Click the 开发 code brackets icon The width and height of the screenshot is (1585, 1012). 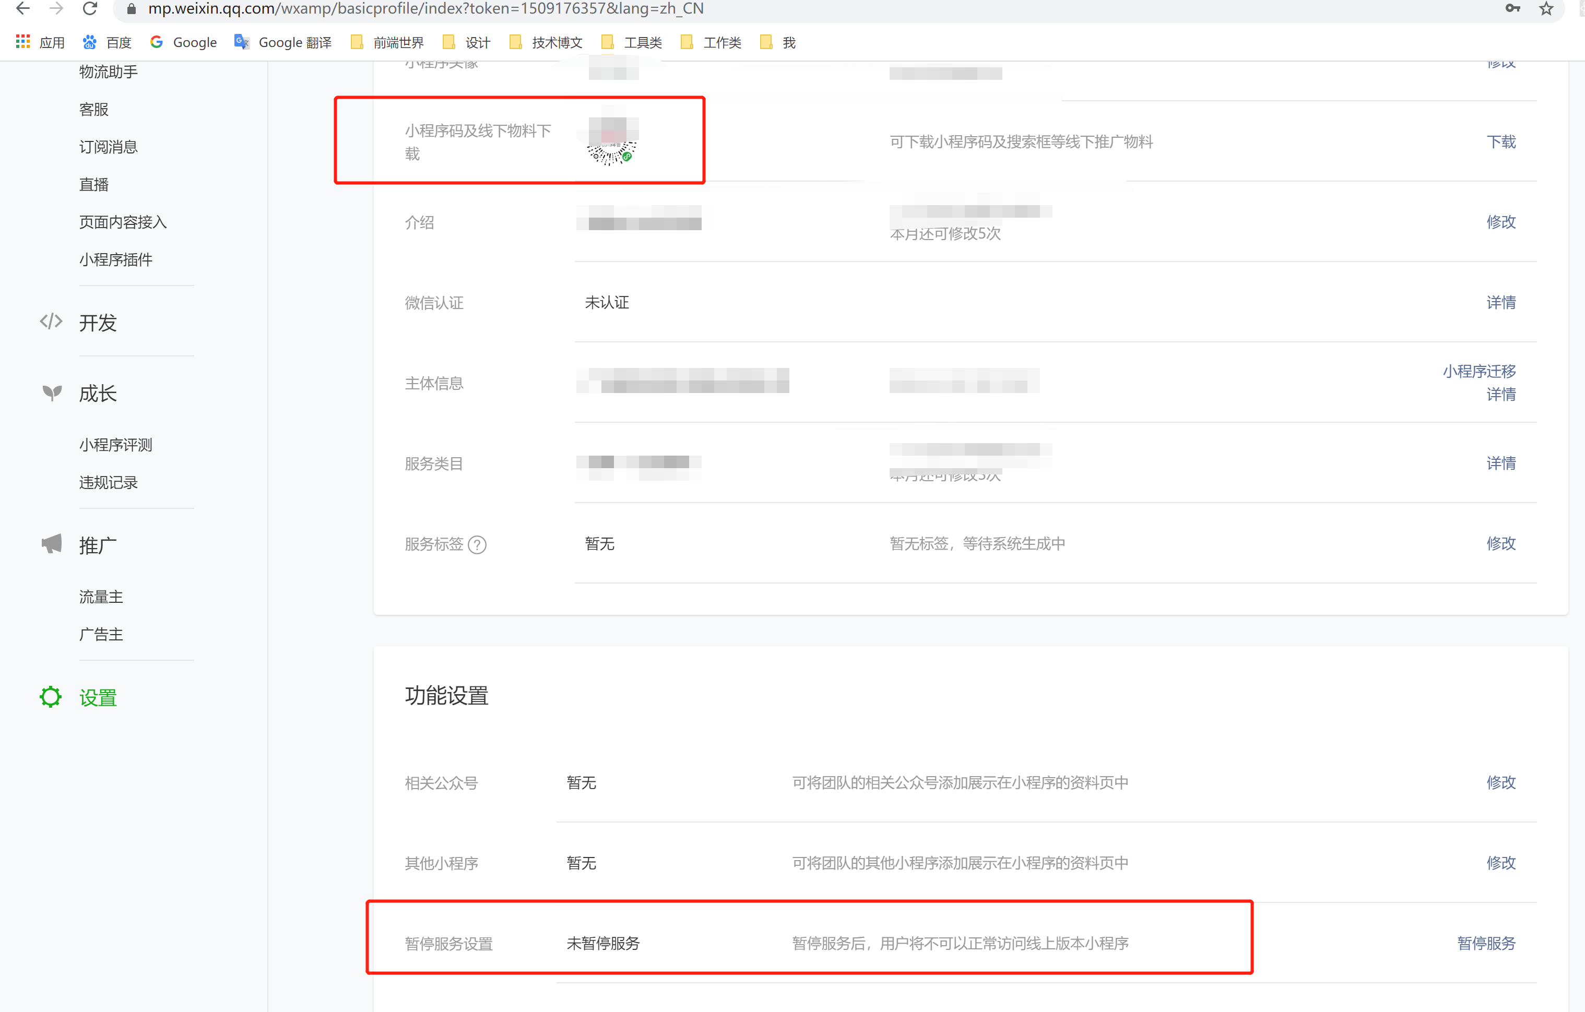coord(51,322)
